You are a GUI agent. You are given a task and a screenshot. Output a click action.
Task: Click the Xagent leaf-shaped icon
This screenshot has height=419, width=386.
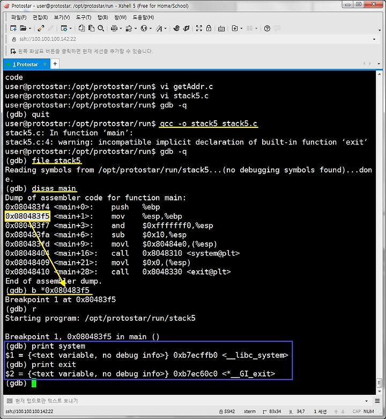tap(187, 28)
